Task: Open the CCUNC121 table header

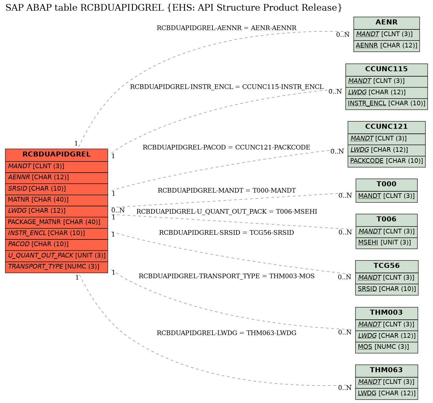Action: (x=387, y=127)
